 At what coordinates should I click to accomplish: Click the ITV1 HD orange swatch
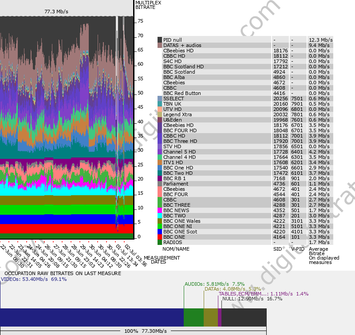(160, 162)
